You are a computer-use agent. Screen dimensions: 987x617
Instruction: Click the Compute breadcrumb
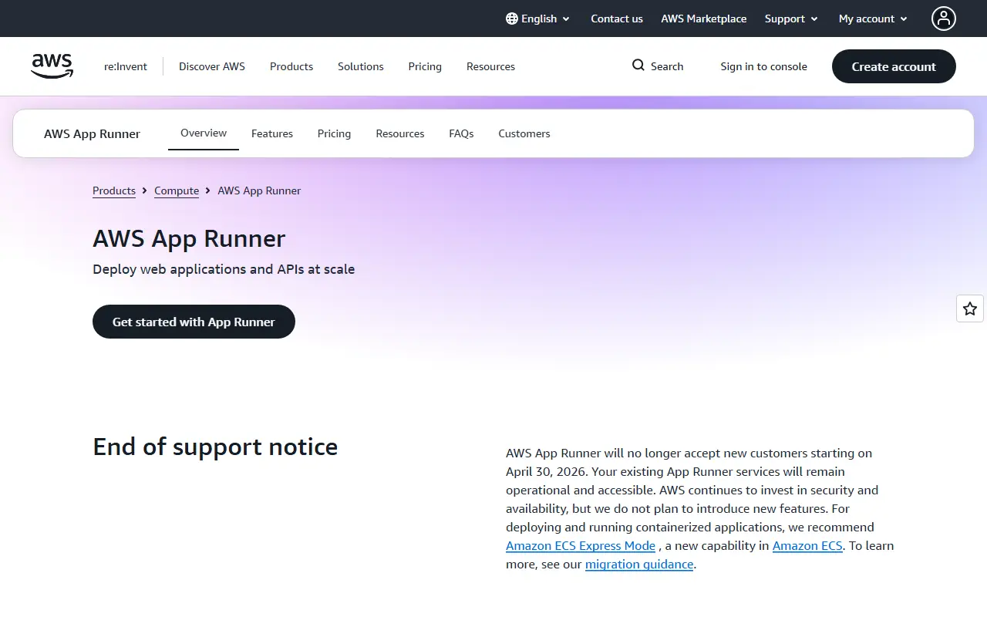point(177,190)
